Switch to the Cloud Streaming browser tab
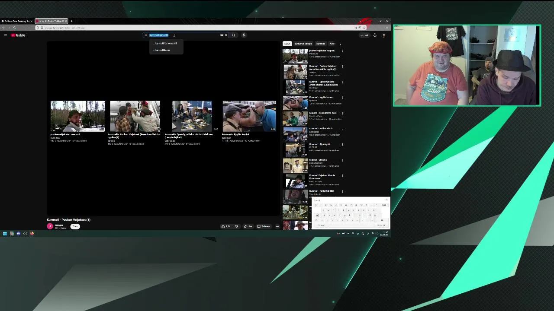This screenshot has height=311, width=554. (x=17, y=21)
